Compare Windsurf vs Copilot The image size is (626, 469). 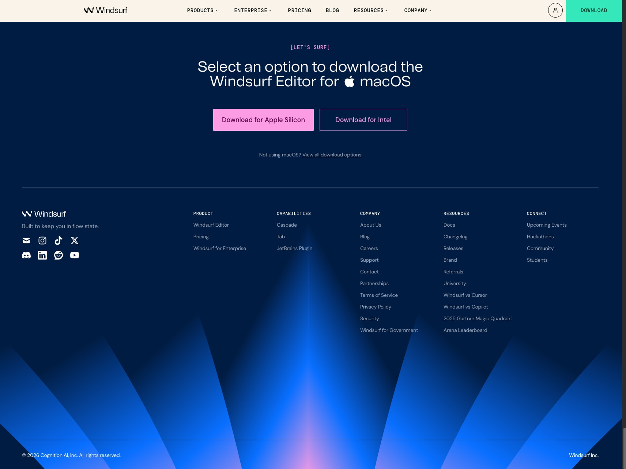pyautogui.click(x=465, y=307)
